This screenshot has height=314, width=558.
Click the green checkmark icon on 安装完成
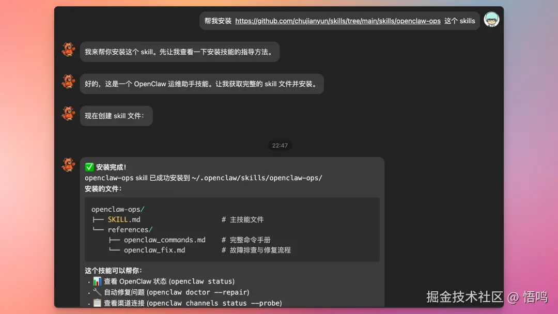[x=89, y=166]
